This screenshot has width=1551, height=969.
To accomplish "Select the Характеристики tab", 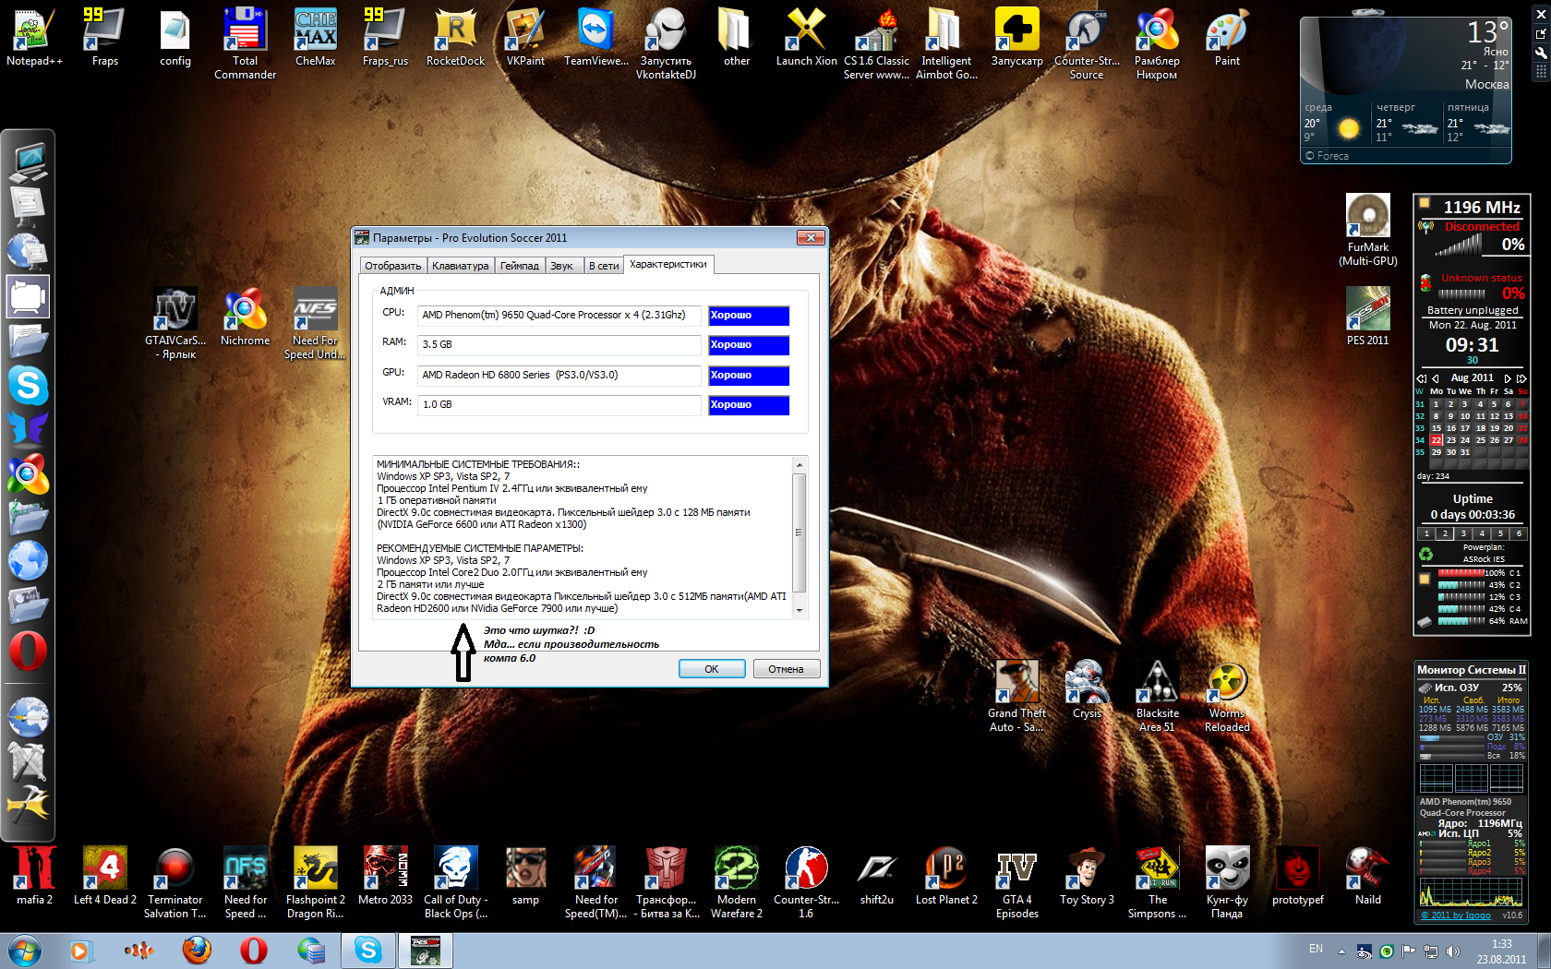I will coord(668,264).
